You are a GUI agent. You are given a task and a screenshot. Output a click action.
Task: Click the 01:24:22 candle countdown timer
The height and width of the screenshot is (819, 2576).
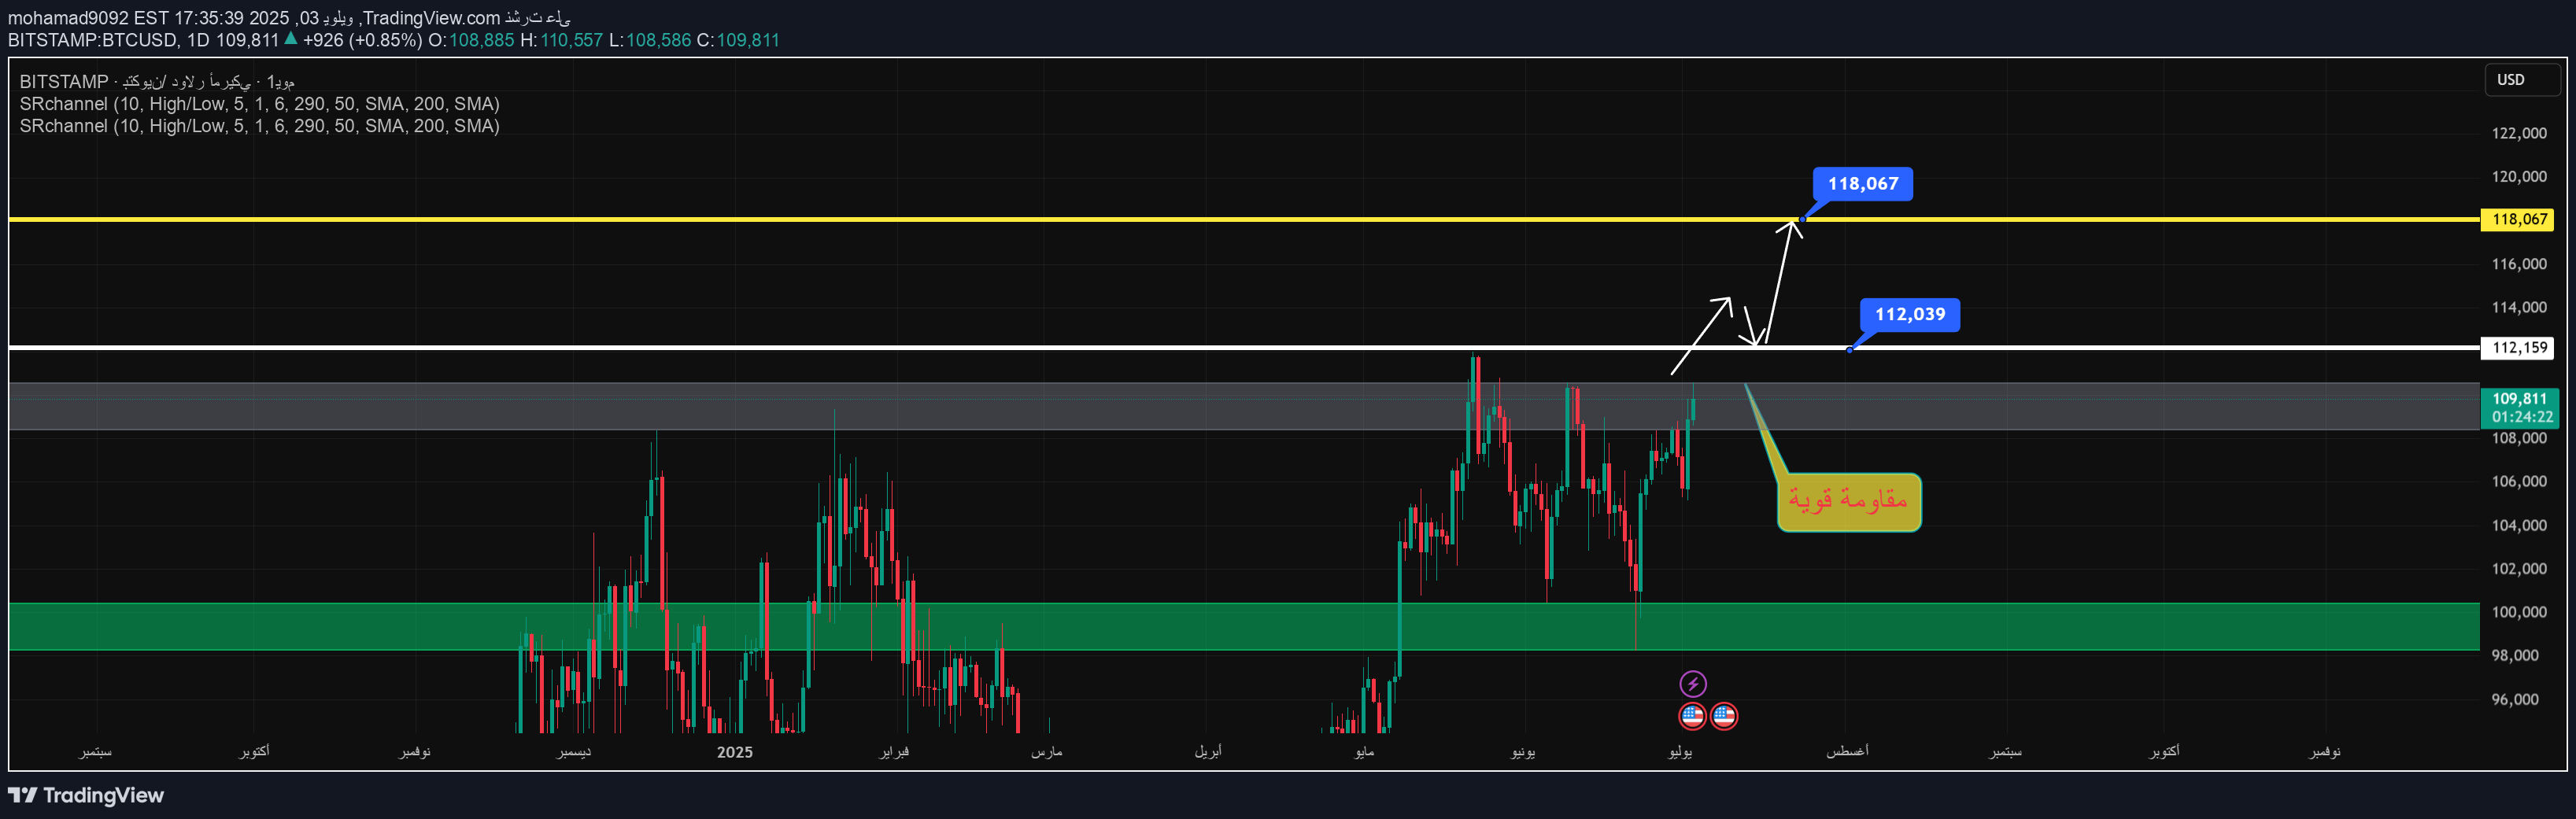pos(2521,417)
